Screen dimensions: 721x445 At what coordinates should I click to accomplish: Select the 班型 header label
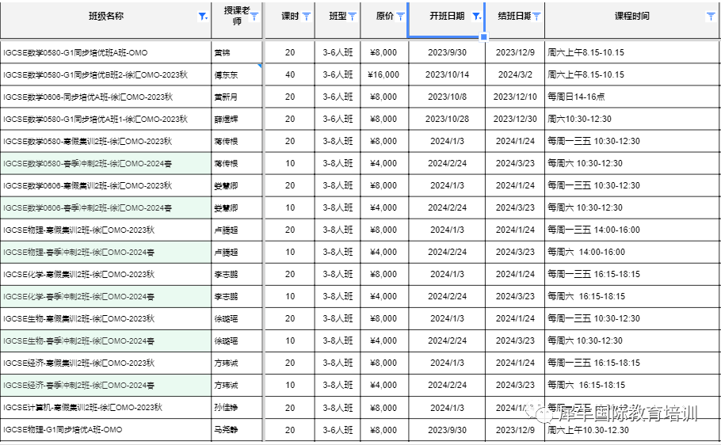coord(338,16)
